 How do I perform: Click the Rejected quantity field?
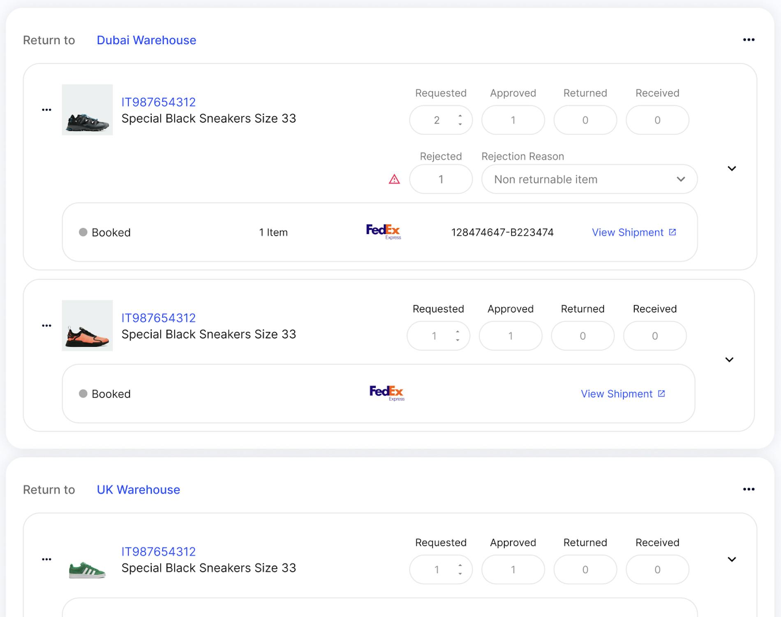[441, 179]
